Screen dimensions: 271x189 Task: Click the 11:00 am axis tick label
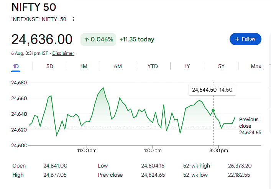pos(87,150)
